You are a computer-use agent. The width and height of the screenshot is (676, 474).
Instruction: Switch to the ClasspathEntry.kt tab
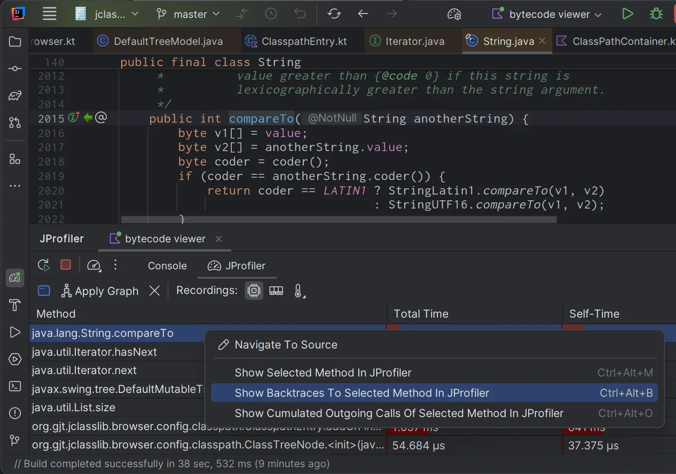coord(296,42)
